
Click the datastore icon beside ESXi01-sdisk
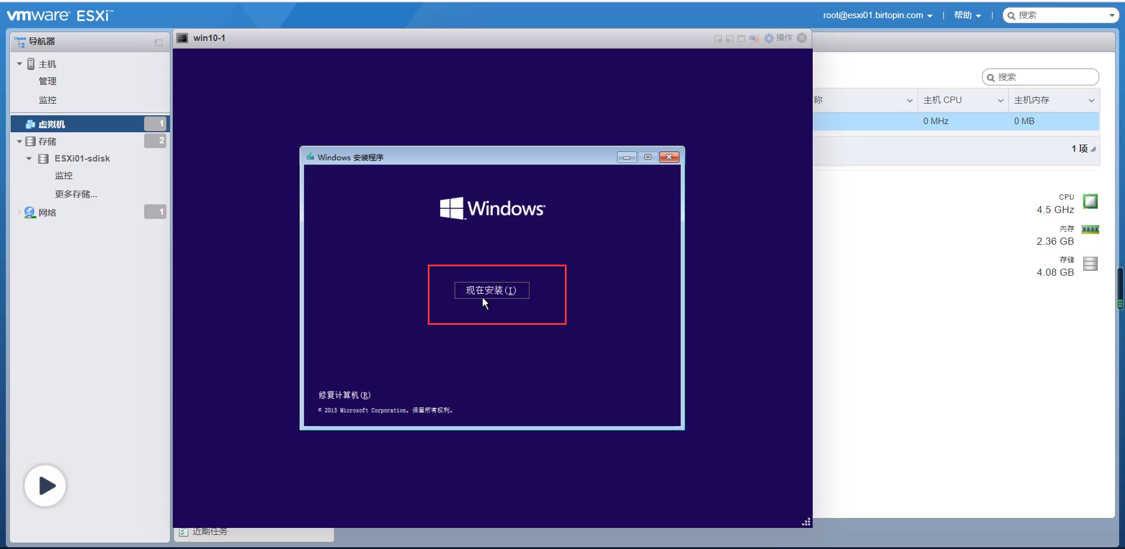tap(43, 159)
